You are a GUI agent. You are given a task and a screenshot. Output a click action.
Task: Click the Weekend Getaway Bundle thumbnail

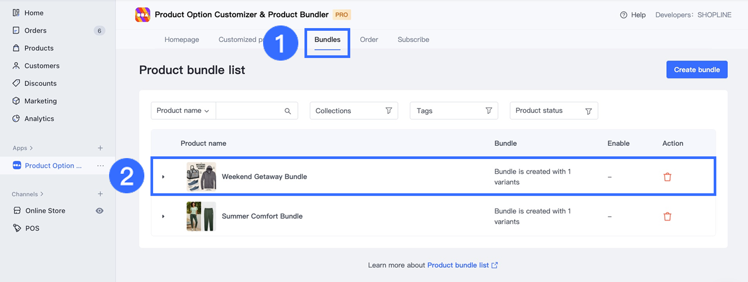pyautogui.click(x=201, y=177)
